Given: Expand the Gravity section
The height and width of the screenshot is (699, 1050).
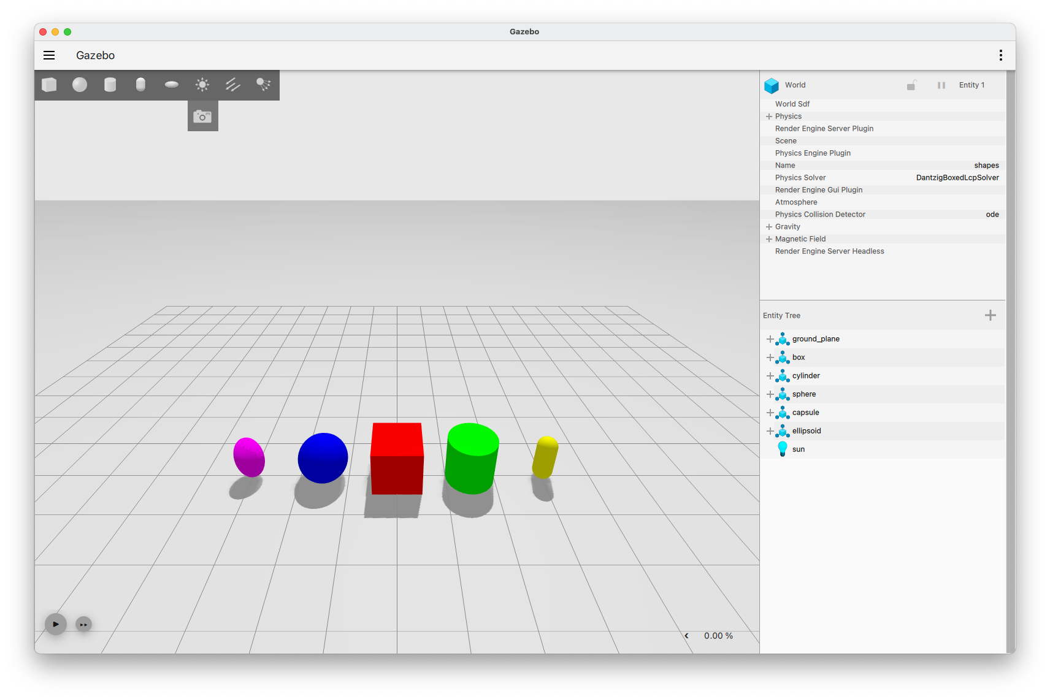Looking at the screenshot, I should tap(769, 227).
